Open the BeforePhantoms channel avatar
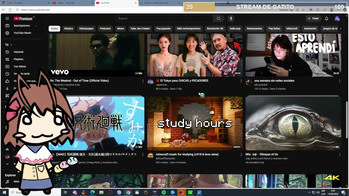This screenshot has height=196, width=349. click(x=151, y=156)
